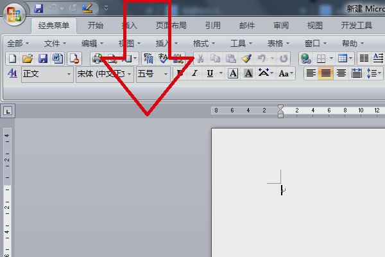Open the 正文 style dropdown
This screenshot has height=257, width=385.
pyautogui.click(x=69, y=74)
